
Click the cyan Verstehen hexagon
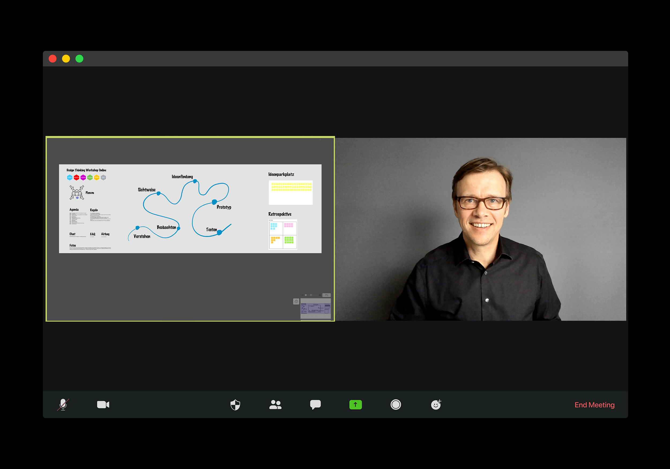70,177
